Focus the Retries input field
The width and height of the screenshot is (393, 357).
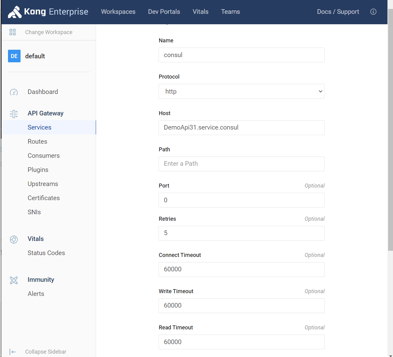point(241,233)
